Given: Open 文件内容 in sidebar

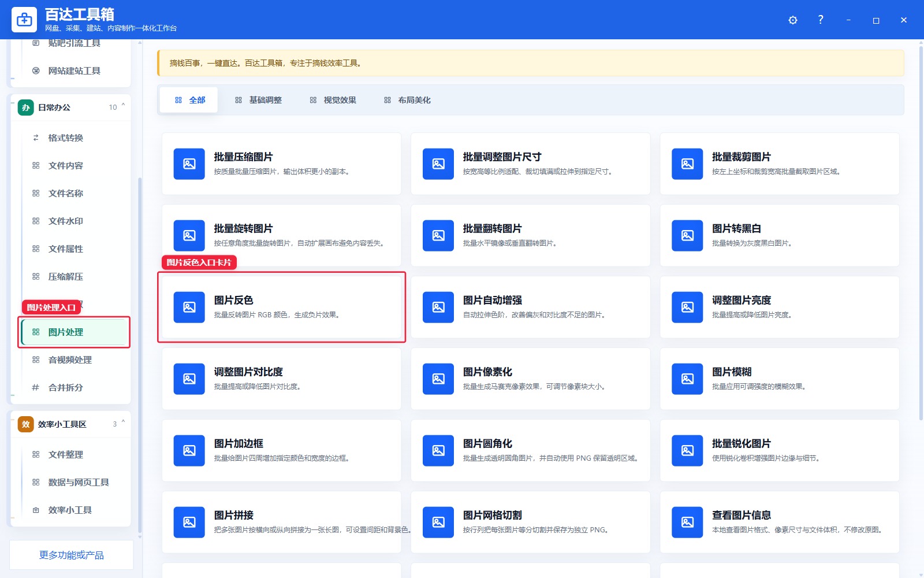Looking at the screenshot, I should 74,165.
